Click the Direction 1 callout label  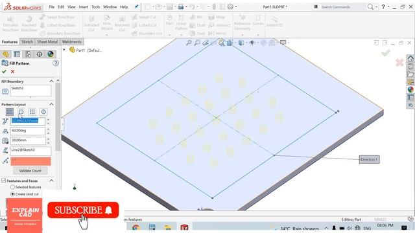click(x=369, y=160)
